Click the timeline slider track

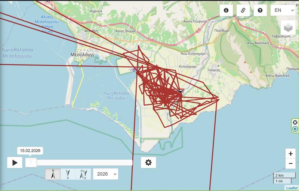click(x=79, y=163)
